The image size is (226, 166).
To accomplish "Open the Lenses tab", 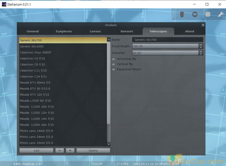I will 95,31.
